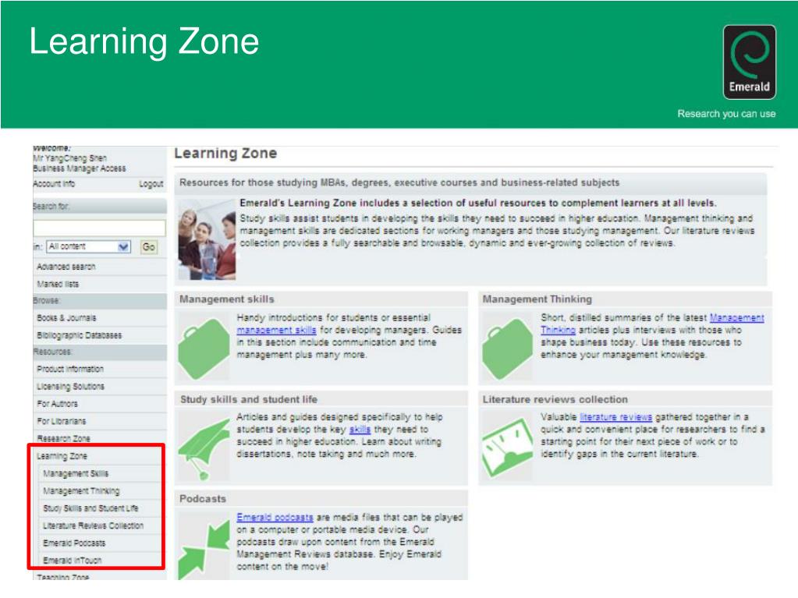Select Learning Zone in the sidebar
Viewport: 798px width, 598px height.
point(62,456)
